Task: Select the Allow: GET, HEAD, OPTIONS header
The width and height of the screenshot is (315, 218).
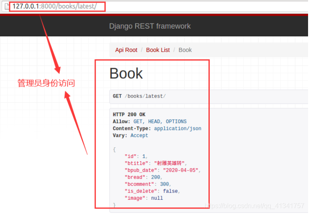Action: click(149, 121)
